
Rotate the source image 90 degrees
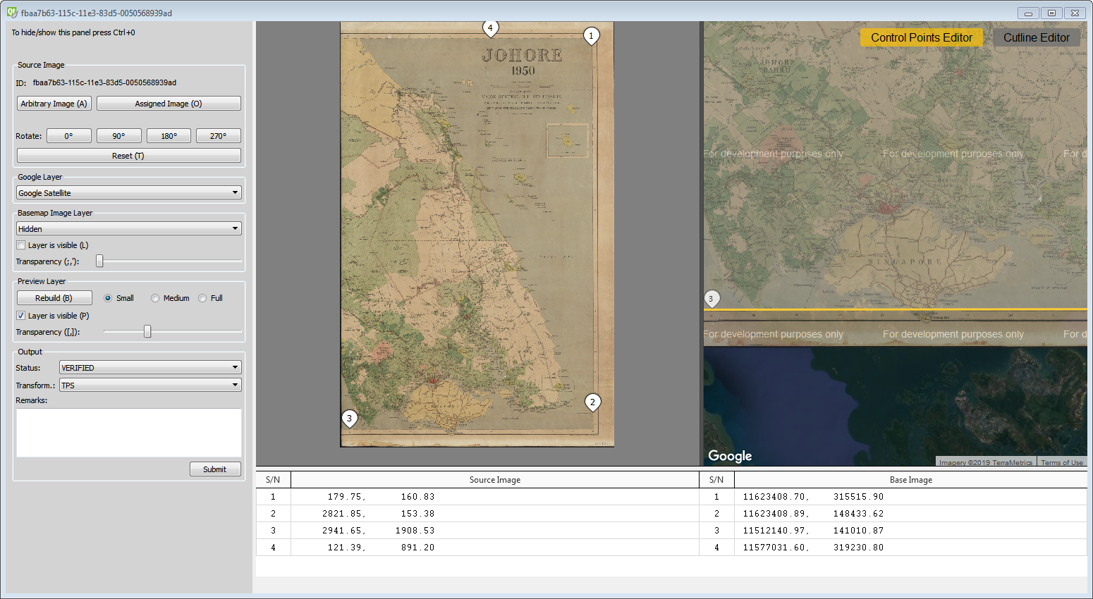118,135
